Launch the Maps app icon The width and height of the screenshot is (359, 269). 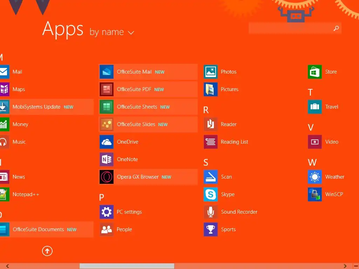[x=5, y=89]
